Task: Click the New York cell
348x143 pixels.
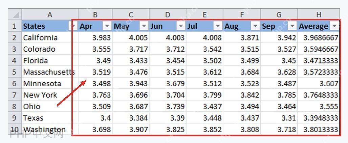Action: [50, 95]
